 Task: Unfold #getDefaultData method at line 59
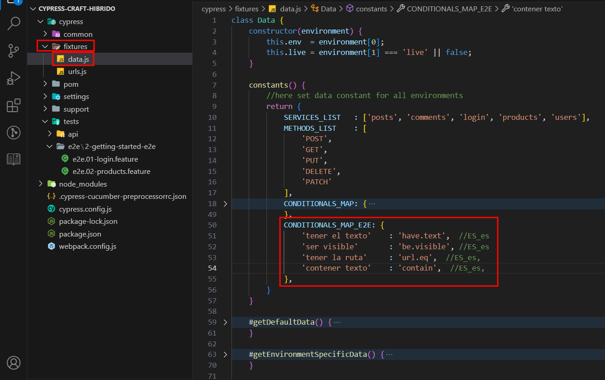(x=225, y=322)
